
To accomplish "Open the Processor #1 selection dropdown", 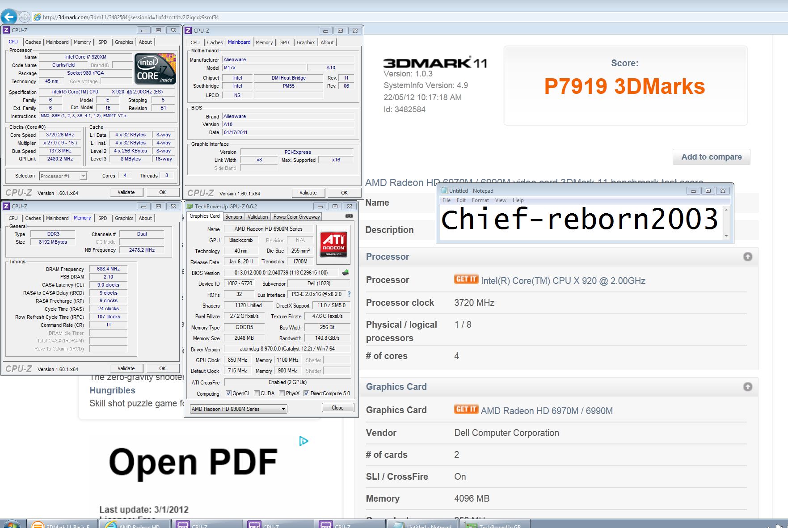I will pyautogui.click(x=63, y=176).
